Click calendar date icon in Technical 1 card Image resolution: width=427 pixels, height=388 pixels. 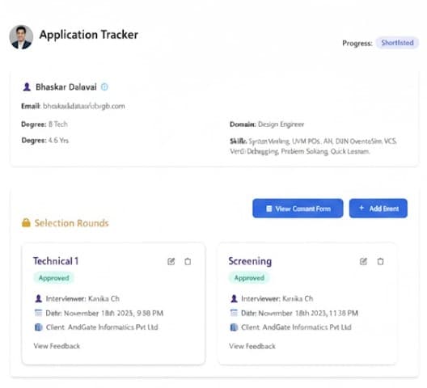(38, 313)
